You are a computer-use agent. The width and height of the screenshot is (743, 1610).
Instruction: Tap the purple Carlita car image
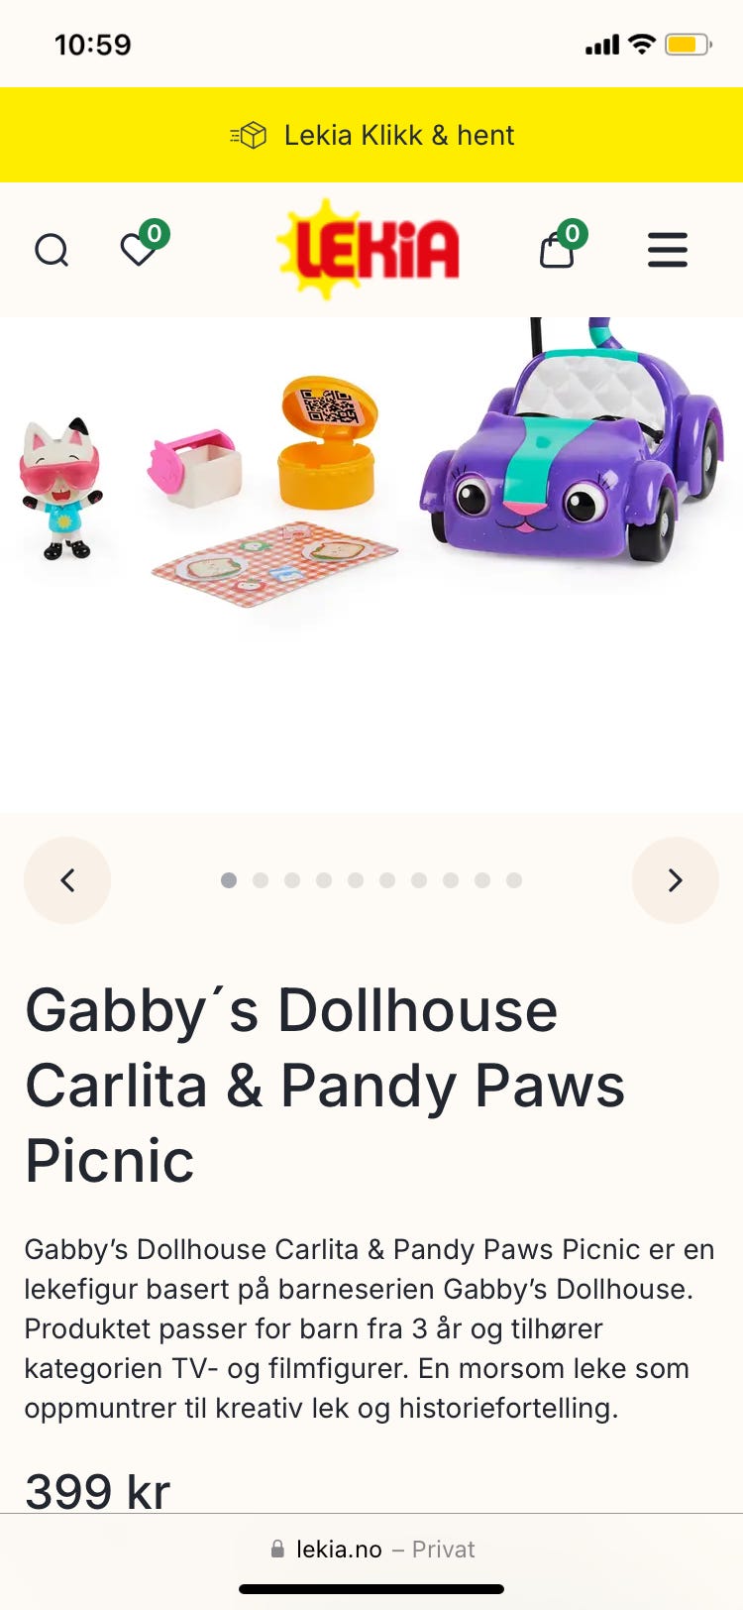(x=572, y=441)
